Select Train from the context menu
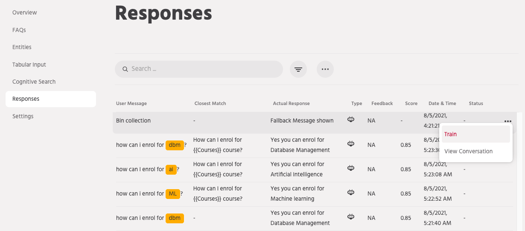Image resolution: width=525 pixels, height=231 pixels. tap(451, 134)
